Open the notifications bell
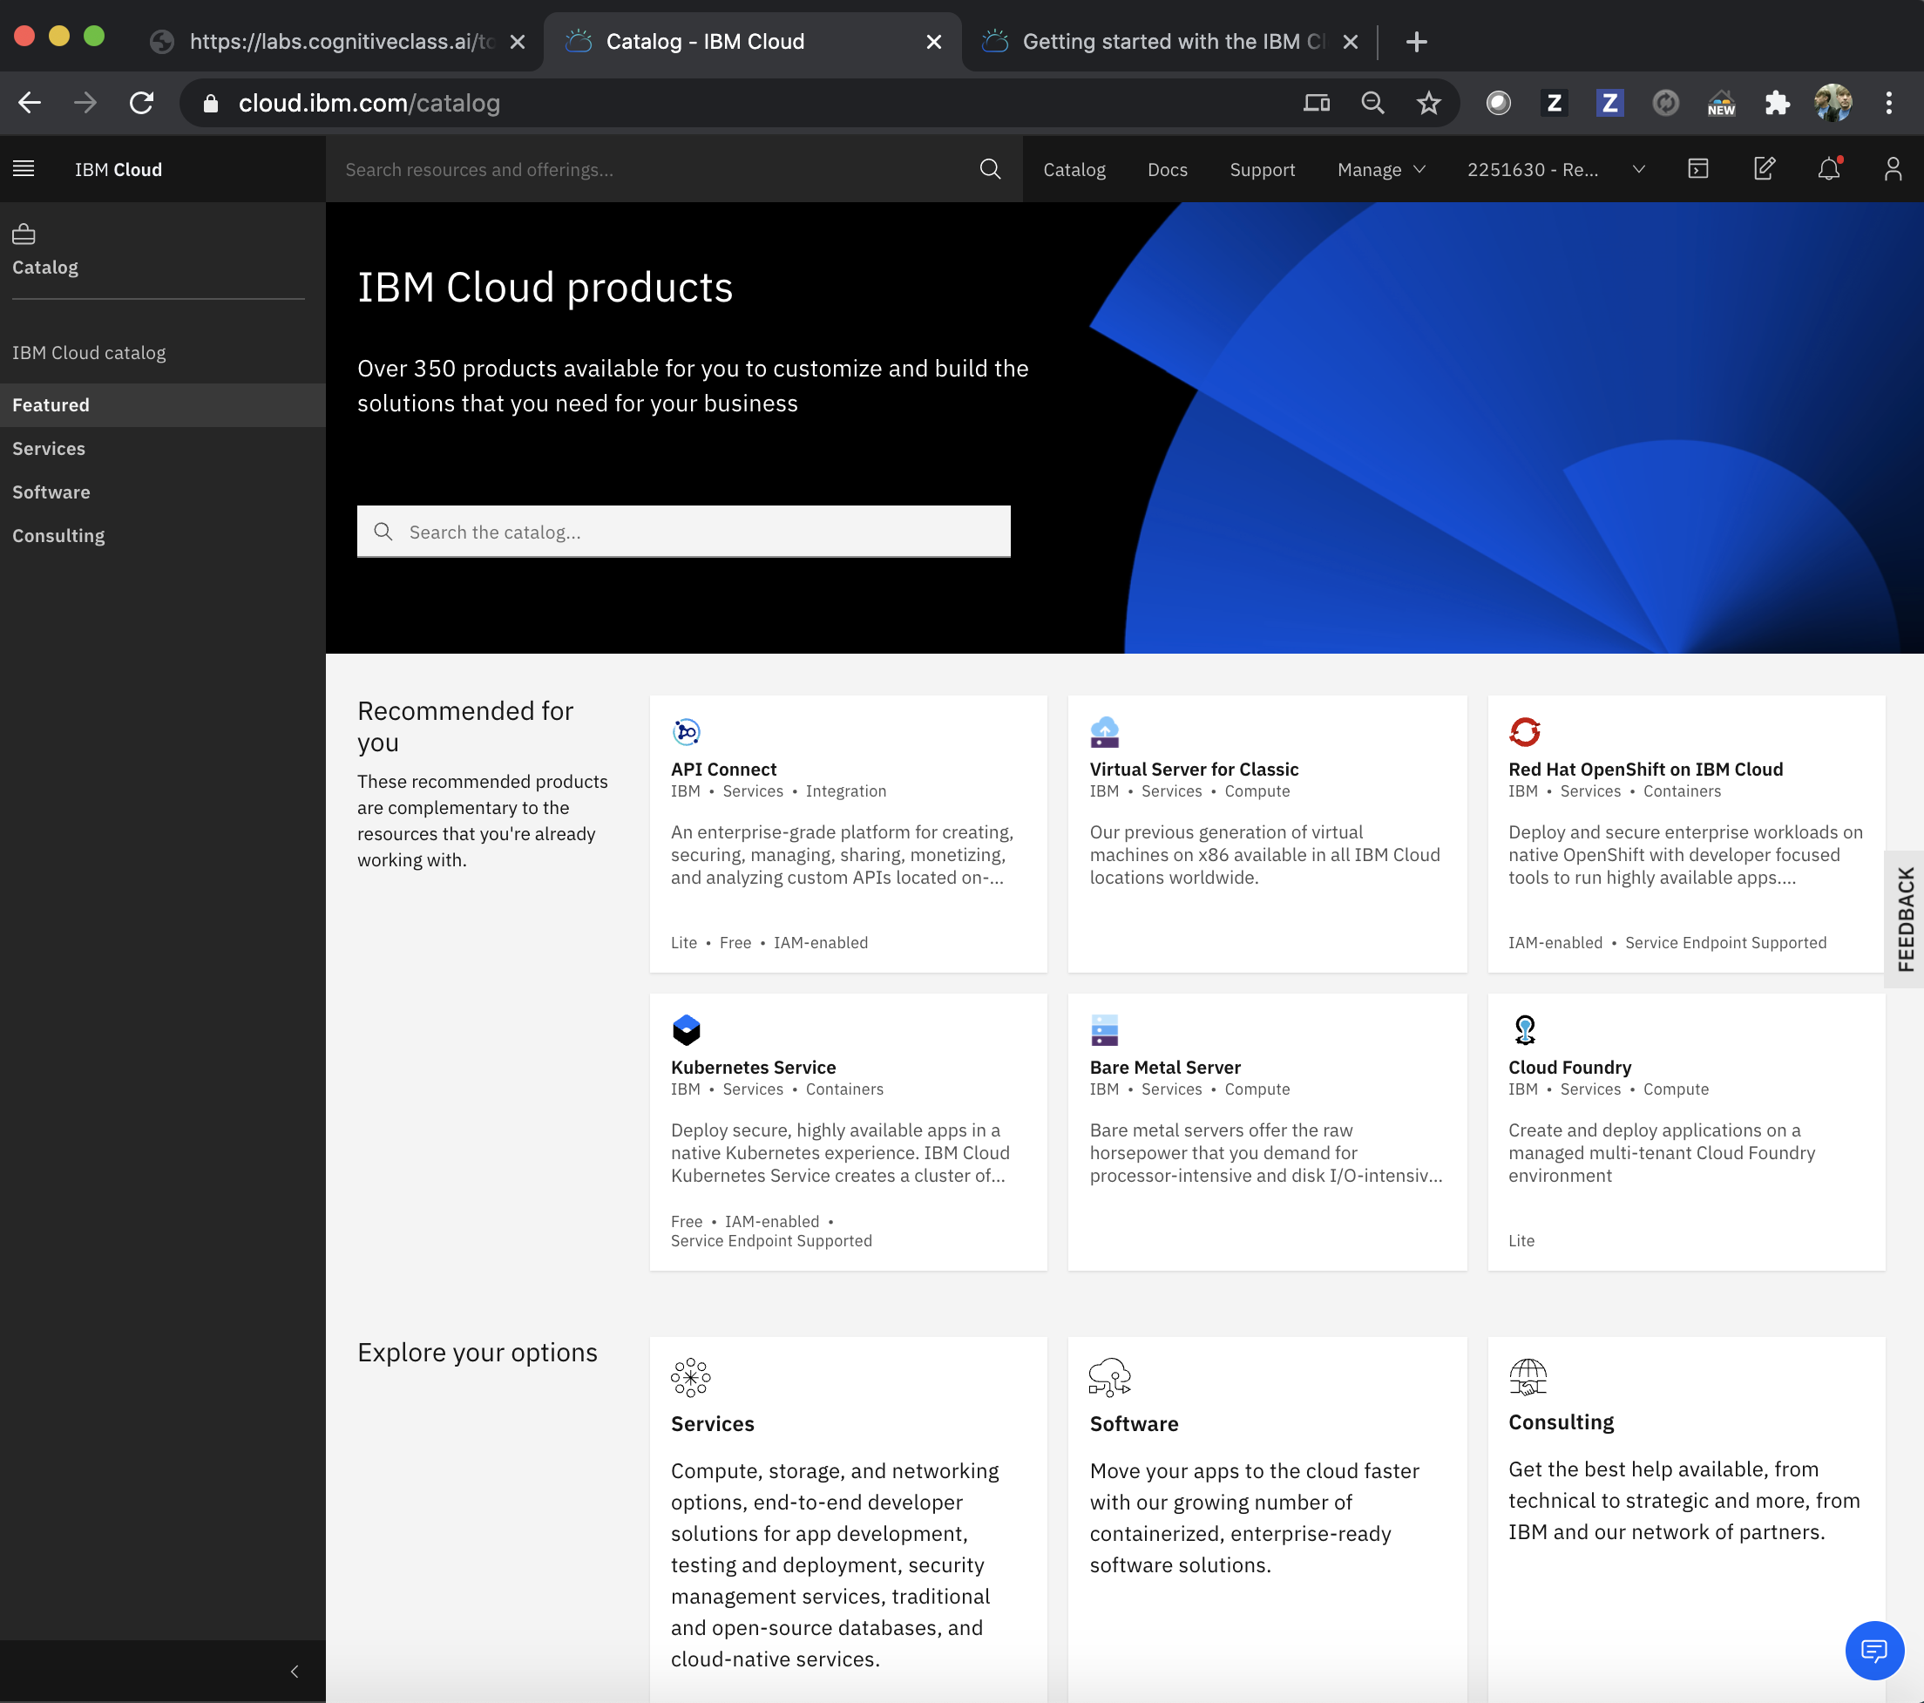The height and width of the screenshot is (1703, 1924). pos(1829,169)
